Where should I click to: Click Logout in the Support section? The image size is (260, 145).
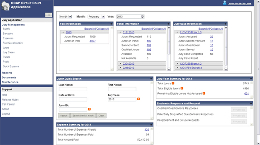coord(6,113)
